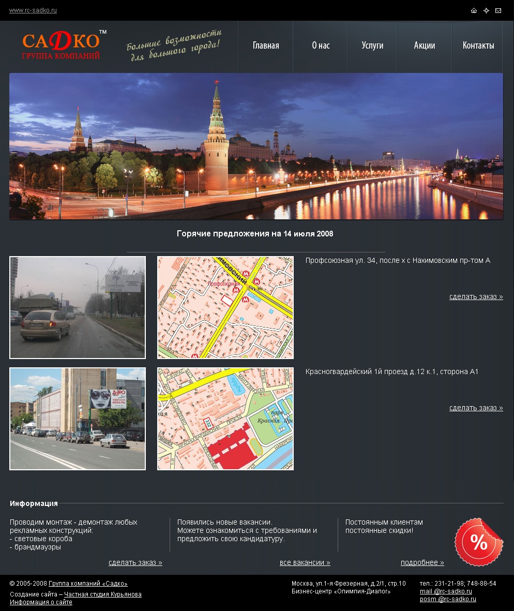Image resolution: width=514 pixels, height=611 pixels.
Task: Go to the О нас page
Action: (x=321, y=46)
